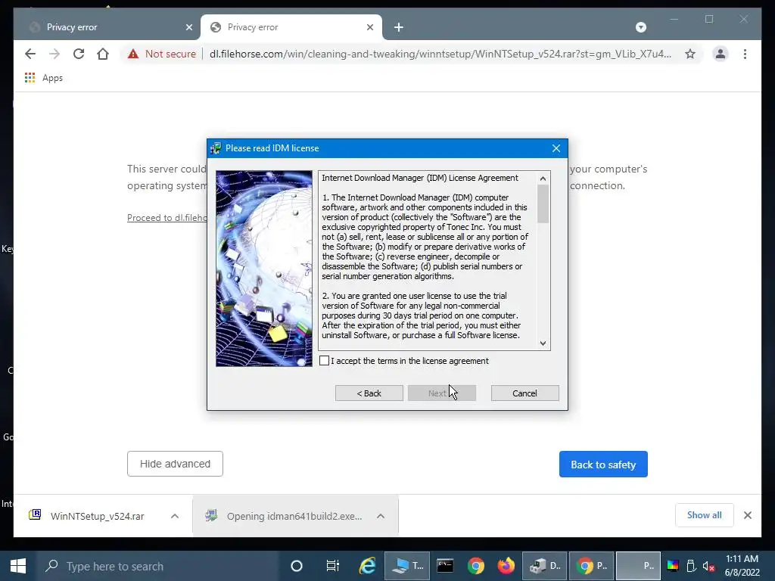Click the muted volume tray icon

pyautogui.click(x=709, y=566)
